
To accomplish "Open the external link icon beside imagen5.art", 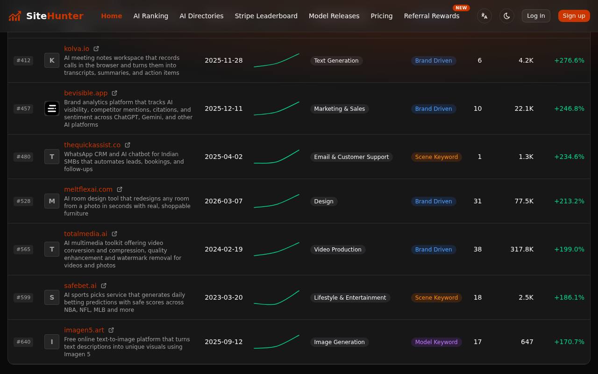I will pyautogui.click(x=111, y=330).
